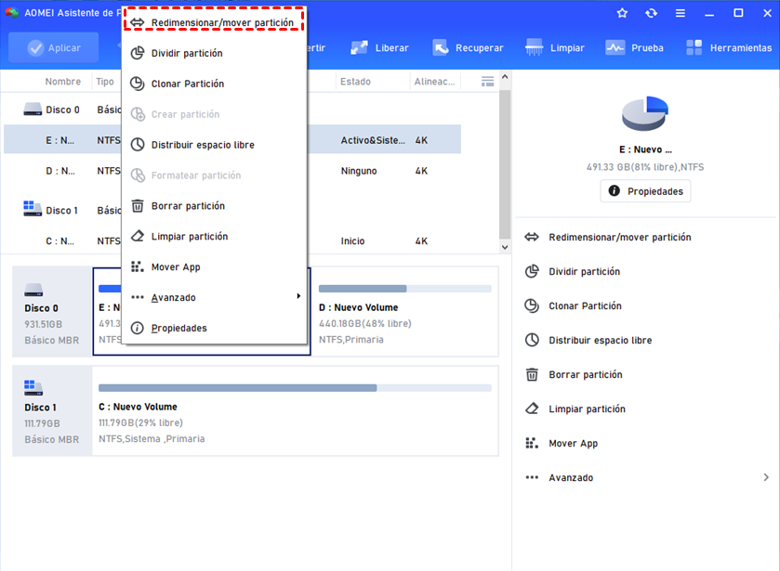The image size is (780, 571).
Task: Click the C: volume usage bar
Action: (295, 388)
